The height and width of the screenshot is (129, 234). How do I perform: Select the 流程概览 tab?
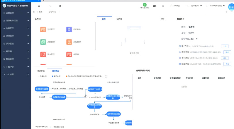point(55,71)
